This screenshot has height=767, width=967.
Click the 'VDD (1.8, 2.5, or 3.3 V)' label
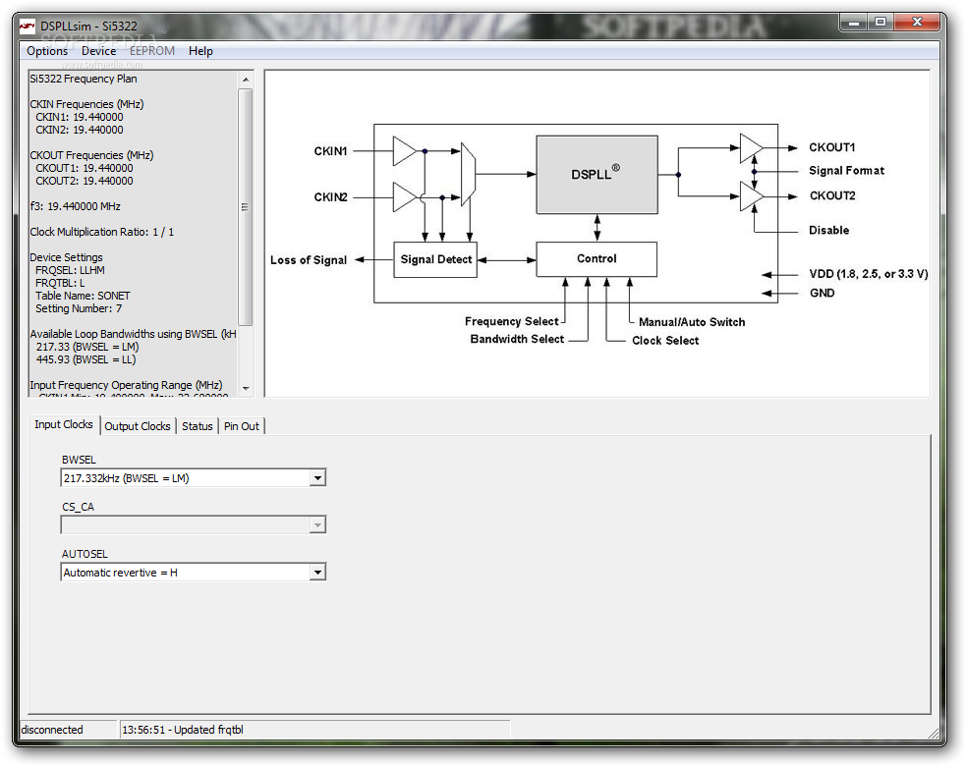(869, 274)
